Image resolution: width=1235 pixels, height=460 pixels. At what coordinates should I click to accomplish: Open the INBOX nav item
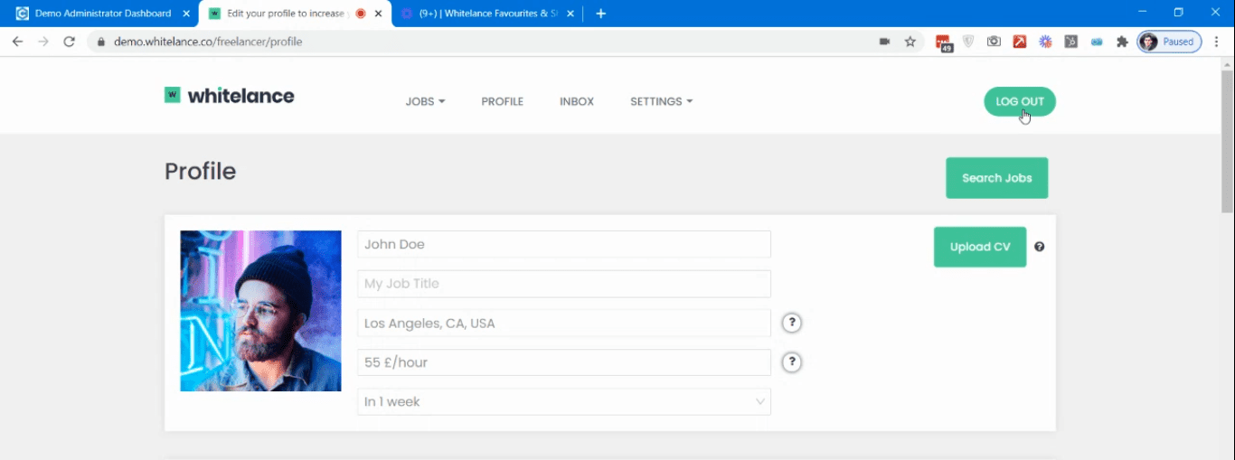[x=577, y=101]
